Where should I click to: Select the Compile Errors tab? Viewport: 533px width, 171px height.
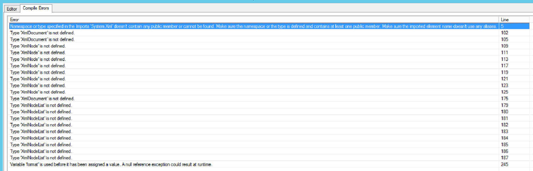point(36,8)
